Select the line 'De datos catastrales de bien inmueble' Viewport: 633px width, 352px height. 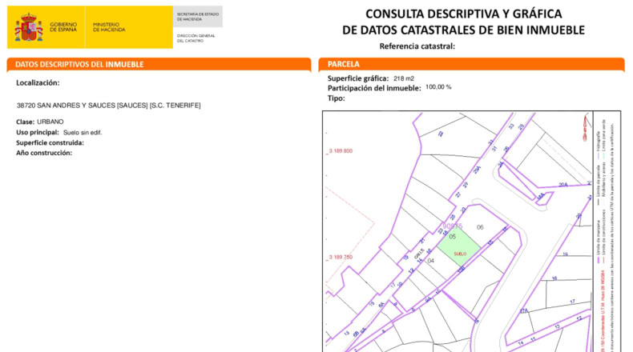click(x=463, y=30)
